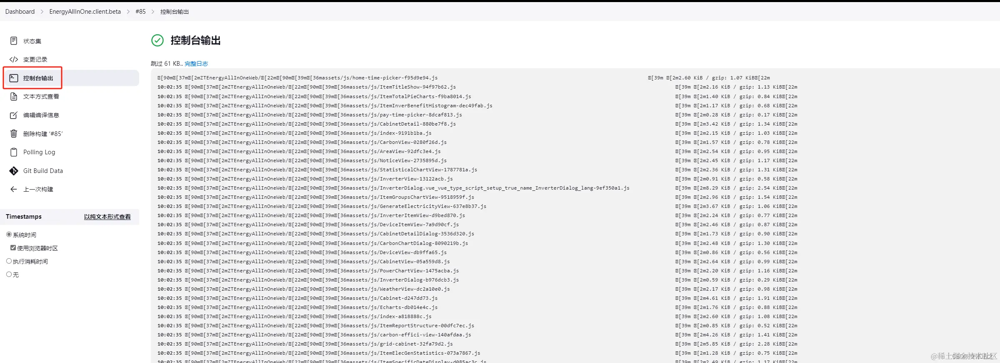The width and height of the screenshot is (1000, 363).
Task: Click the log line for InverterView-13122acb.js
Action: [477, 179]
